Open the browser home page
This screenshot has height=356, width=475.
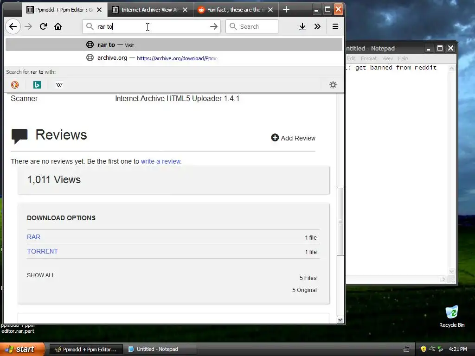tap(58, 26)
